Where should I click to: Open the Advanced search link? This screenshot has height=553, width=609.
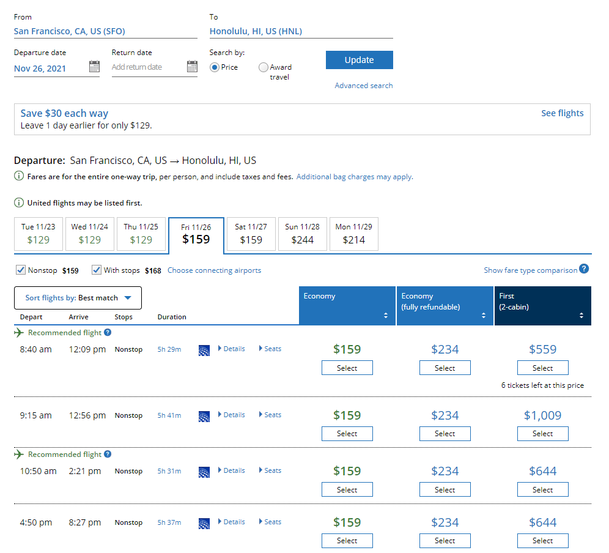pyautogui.click(x=363, y=86)
